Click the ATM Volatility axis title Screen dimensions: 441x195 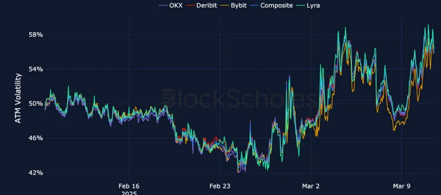[x=18, y=98]
